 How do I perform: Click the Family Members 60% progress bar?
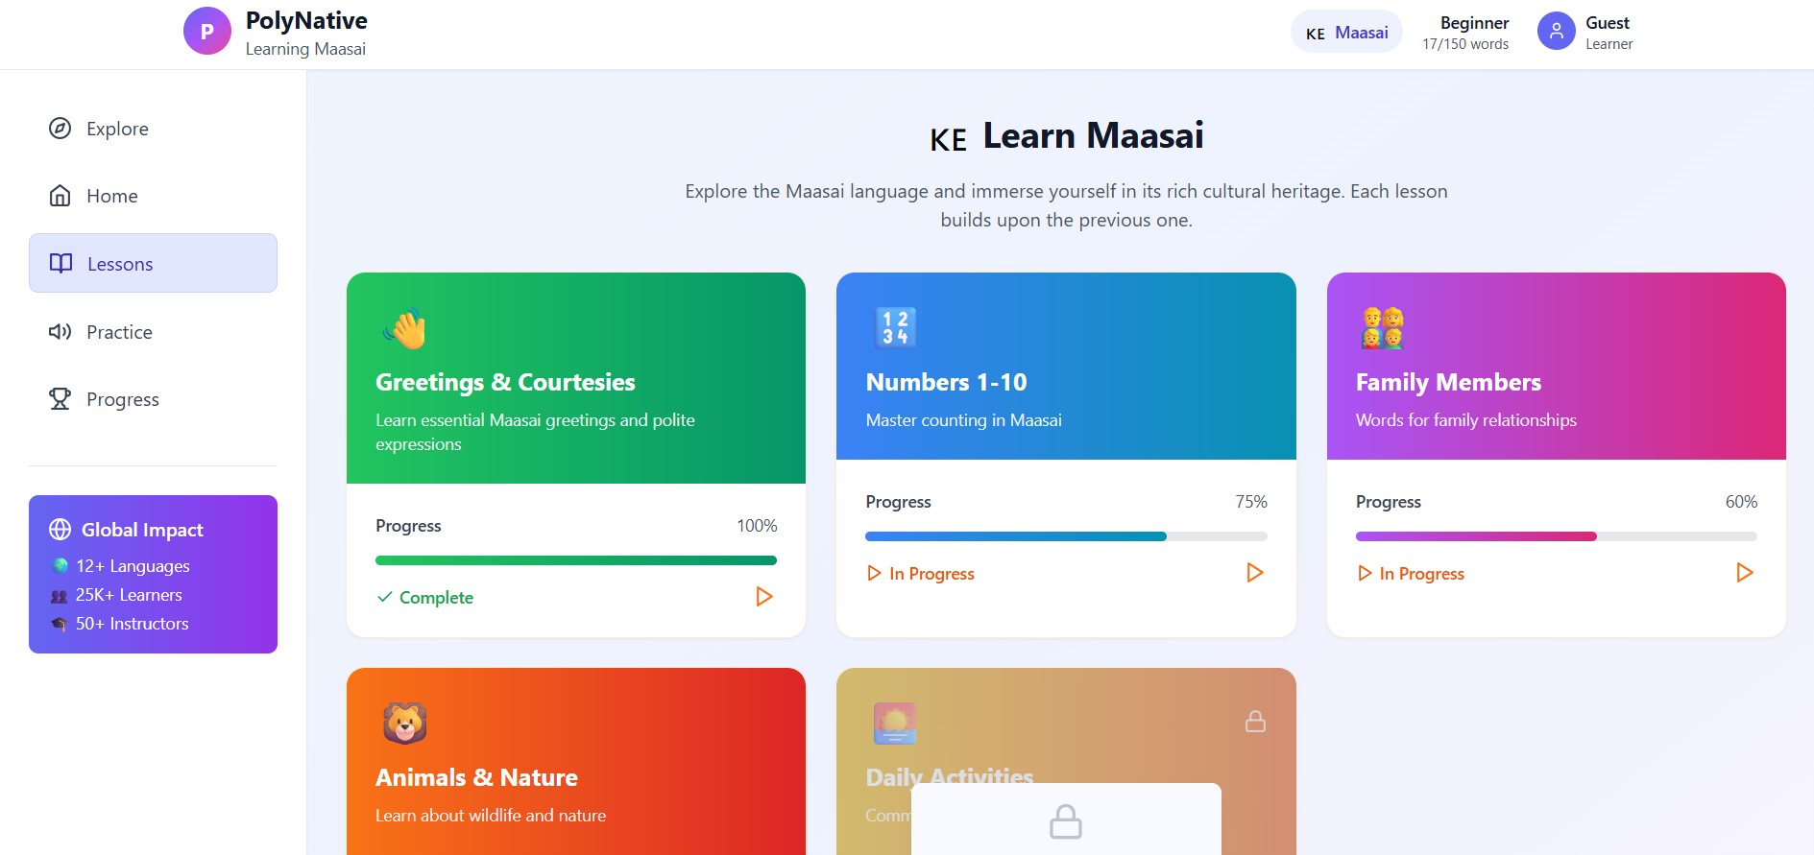1557,536
